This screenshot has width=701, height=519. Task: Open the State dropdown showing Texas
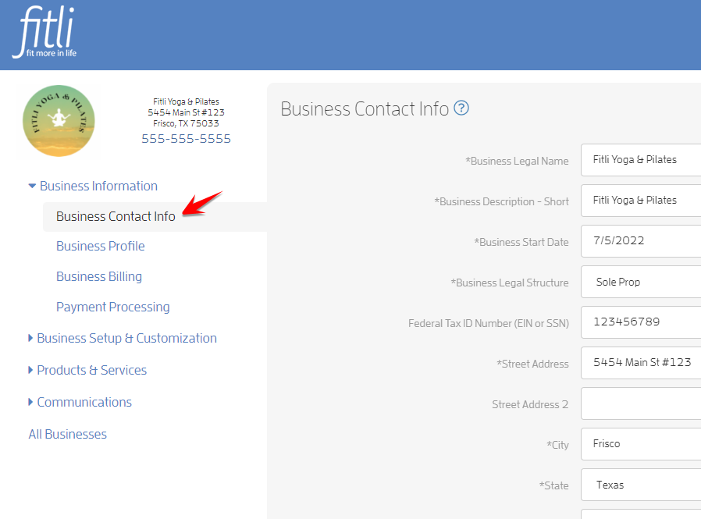click(x=641, y=485)
